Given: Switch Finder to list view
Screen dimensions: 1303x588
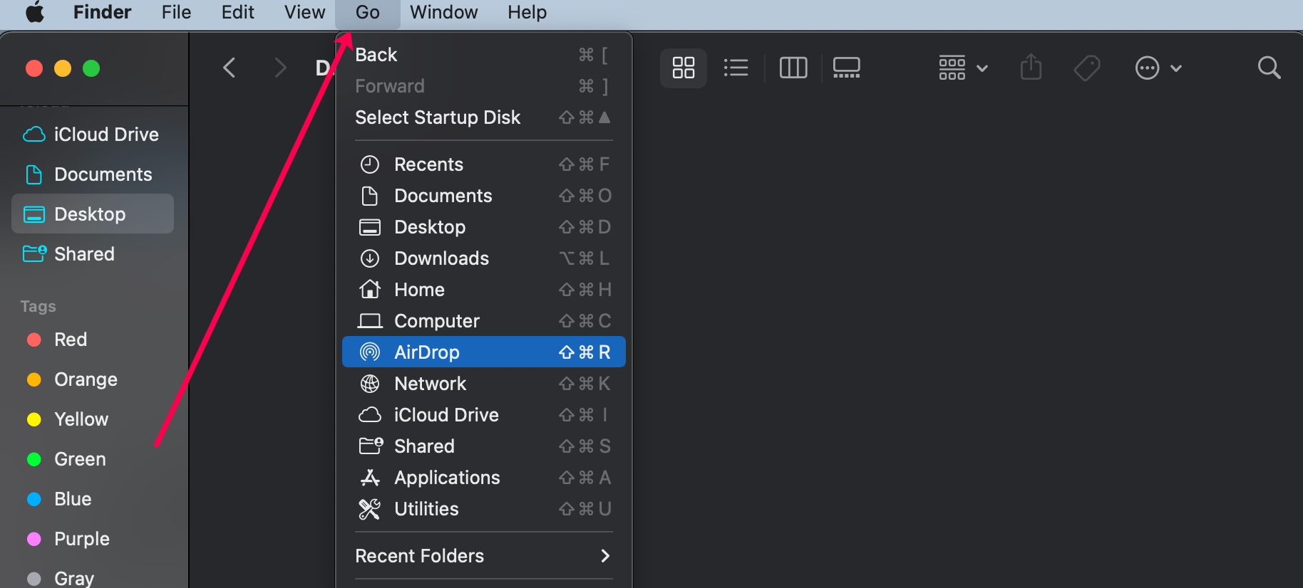Looking at the screenshot, I should tap(736, 68).
